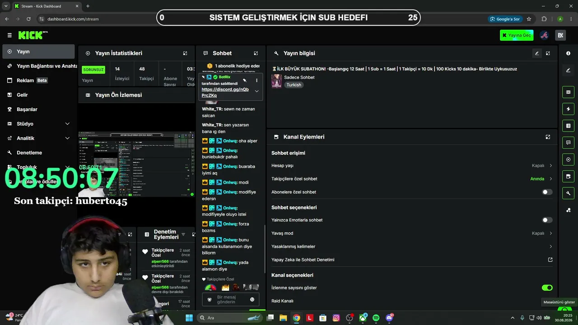
Task: Expand the Stüdyo sidebar section
Action: tap(67, 124)
